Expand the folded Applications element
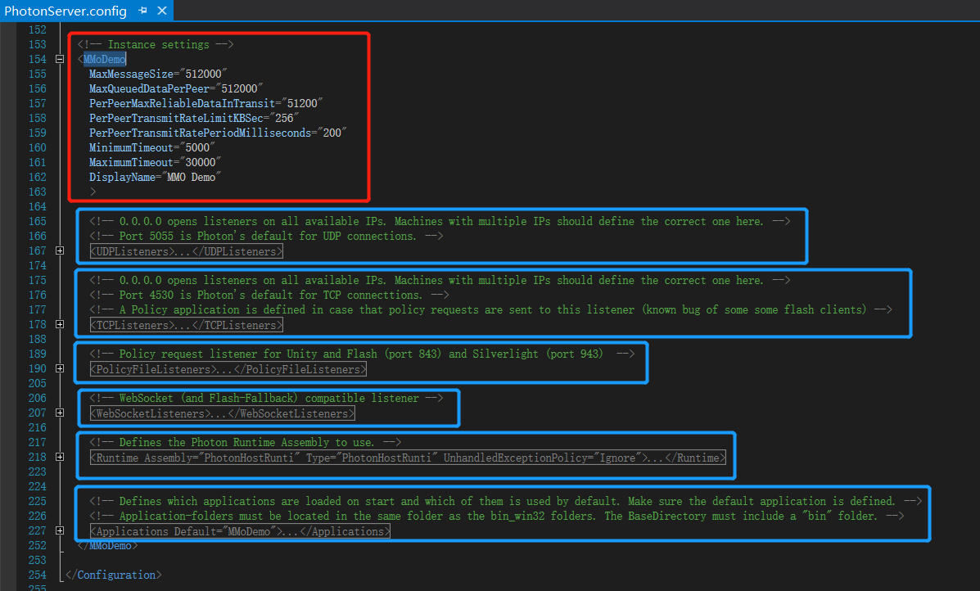The image size is (980, 591). tap(59, 530)
